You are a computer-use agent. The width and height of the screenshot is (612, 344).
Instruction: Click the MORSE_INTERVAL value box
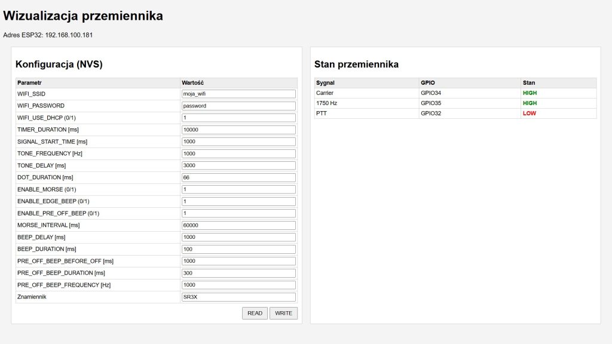coord(238,225)
